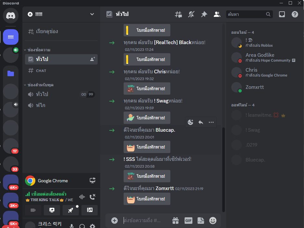Open noise suppression settings
This screenshot has height=228, width=304.
(x=82, y=197)
